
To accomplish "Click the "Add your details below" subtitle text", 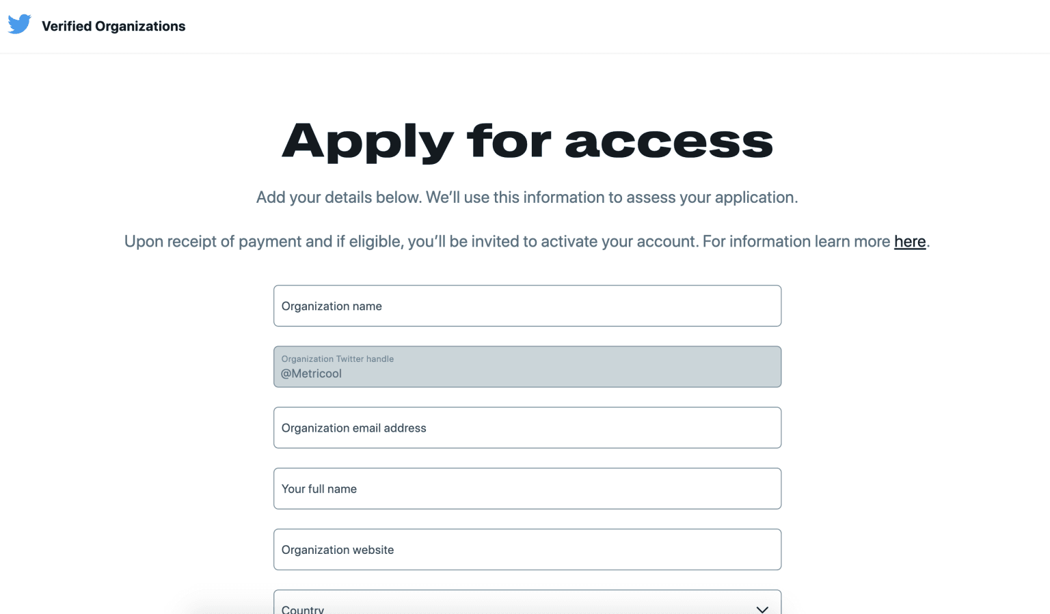I will tap(527, 197).
